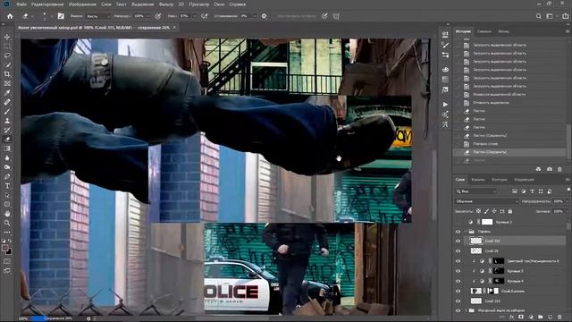Open the Окно menu
The width and height of the screenshot is (572, 322).
pos(219,4)
